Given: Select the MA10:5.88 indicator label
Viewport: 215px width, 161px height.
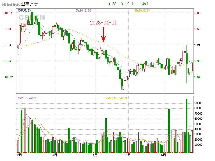Looking at the screenshot, I should click(84, 10).
